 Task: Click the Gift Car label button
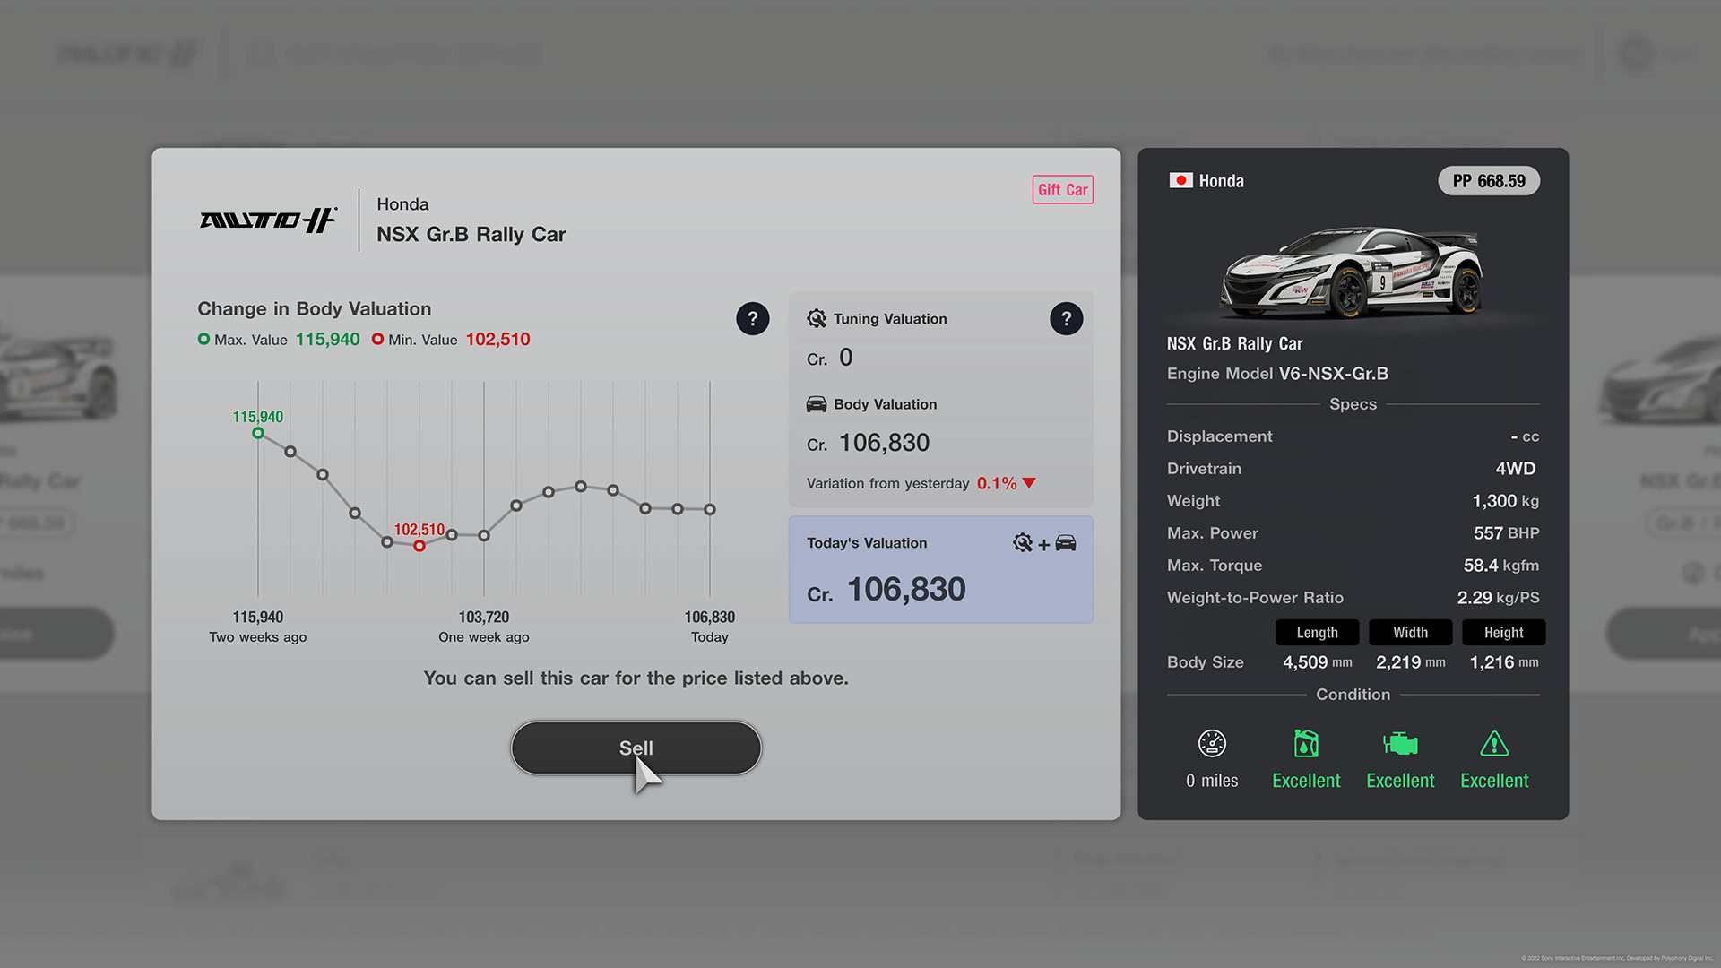(1062, 189)
